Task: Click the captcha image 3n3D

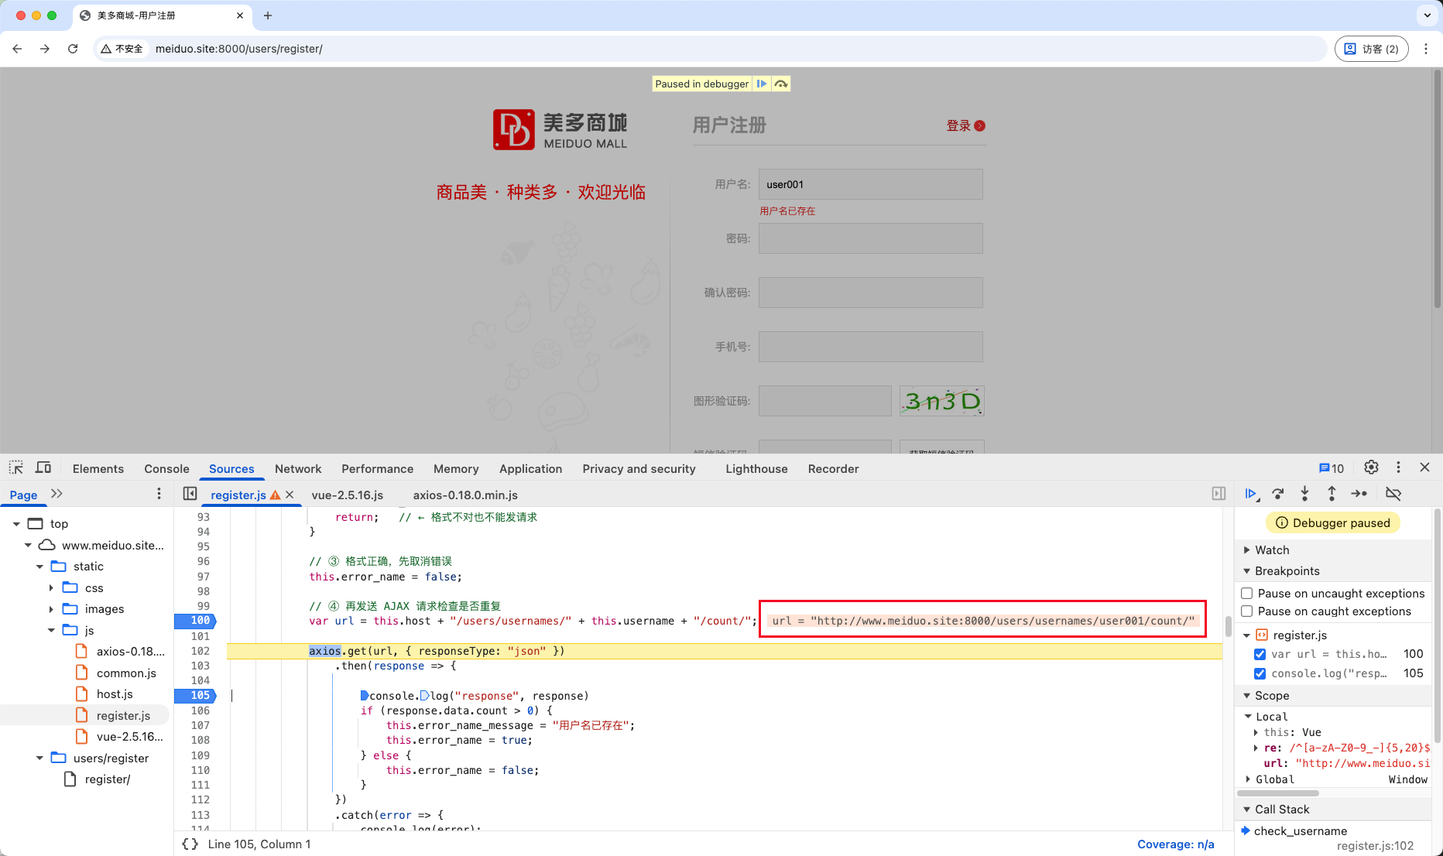Action: pos(941,401)
